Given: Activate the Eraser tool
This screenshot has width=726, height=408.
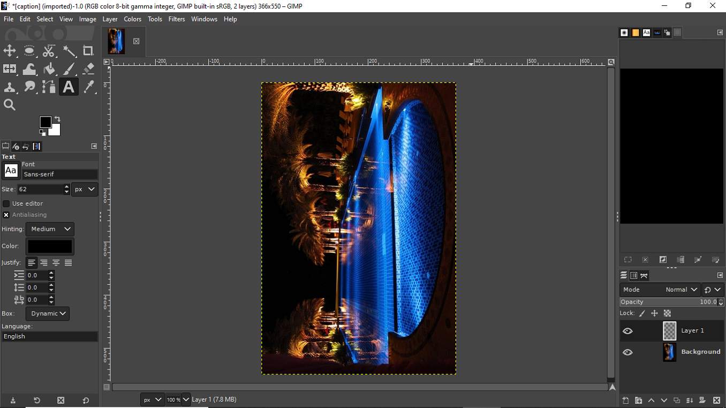Looking at the screenshot, I should [89, 69].
